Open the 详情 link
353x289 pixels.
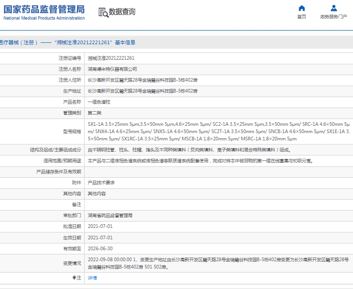tap(92, 278)
